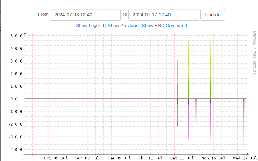Click the 5.0 G y-axis label

pyautogui.click(x=16, y=36)
